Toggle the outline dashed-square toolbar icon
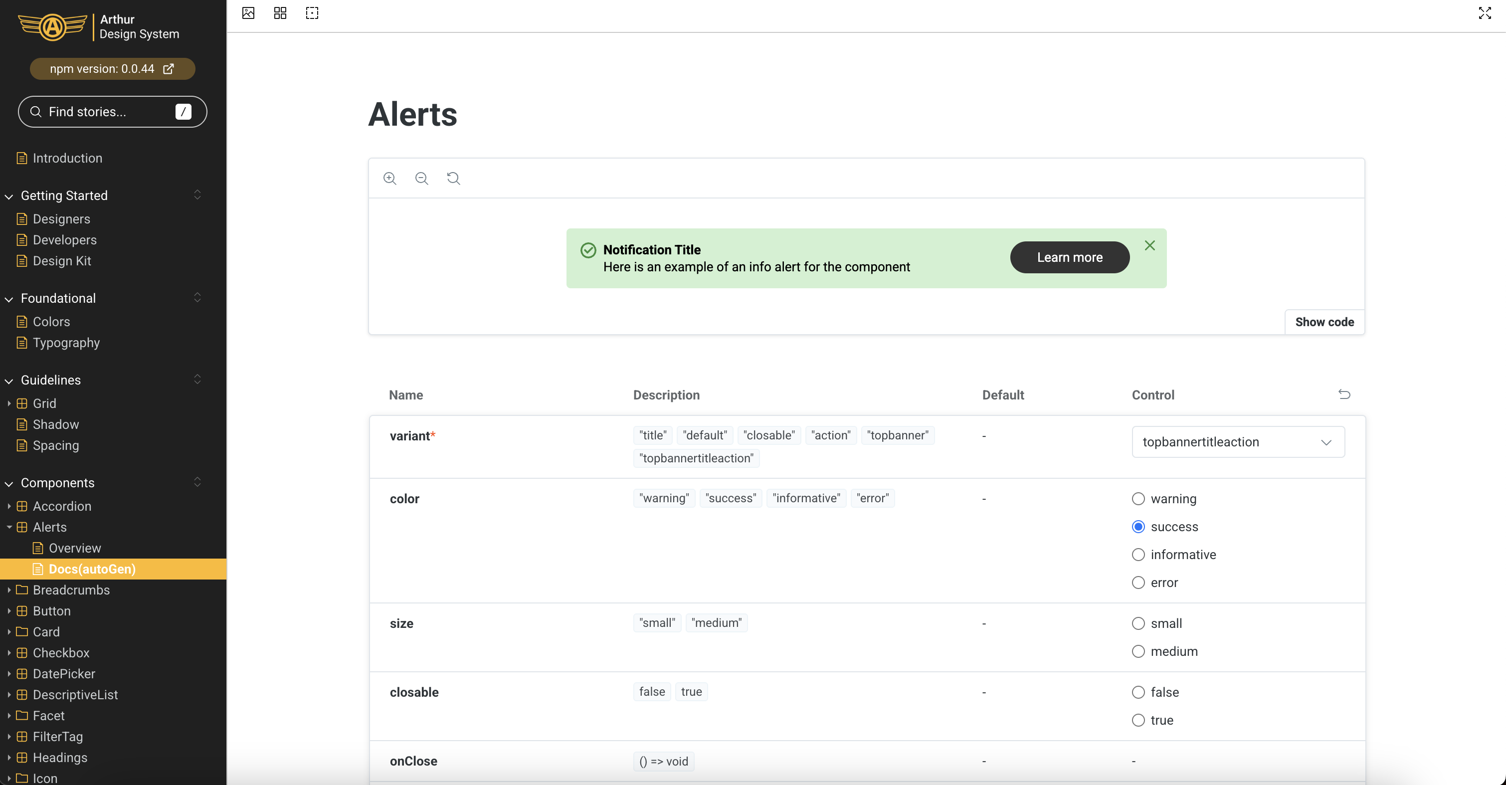Viewport: 1506px width, 785px height. (312, 13)
